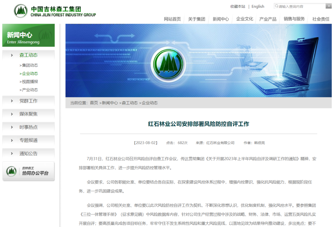Open 关于集团 in top navigation
This screenshot has width=333, height=227.
[196, 19]
